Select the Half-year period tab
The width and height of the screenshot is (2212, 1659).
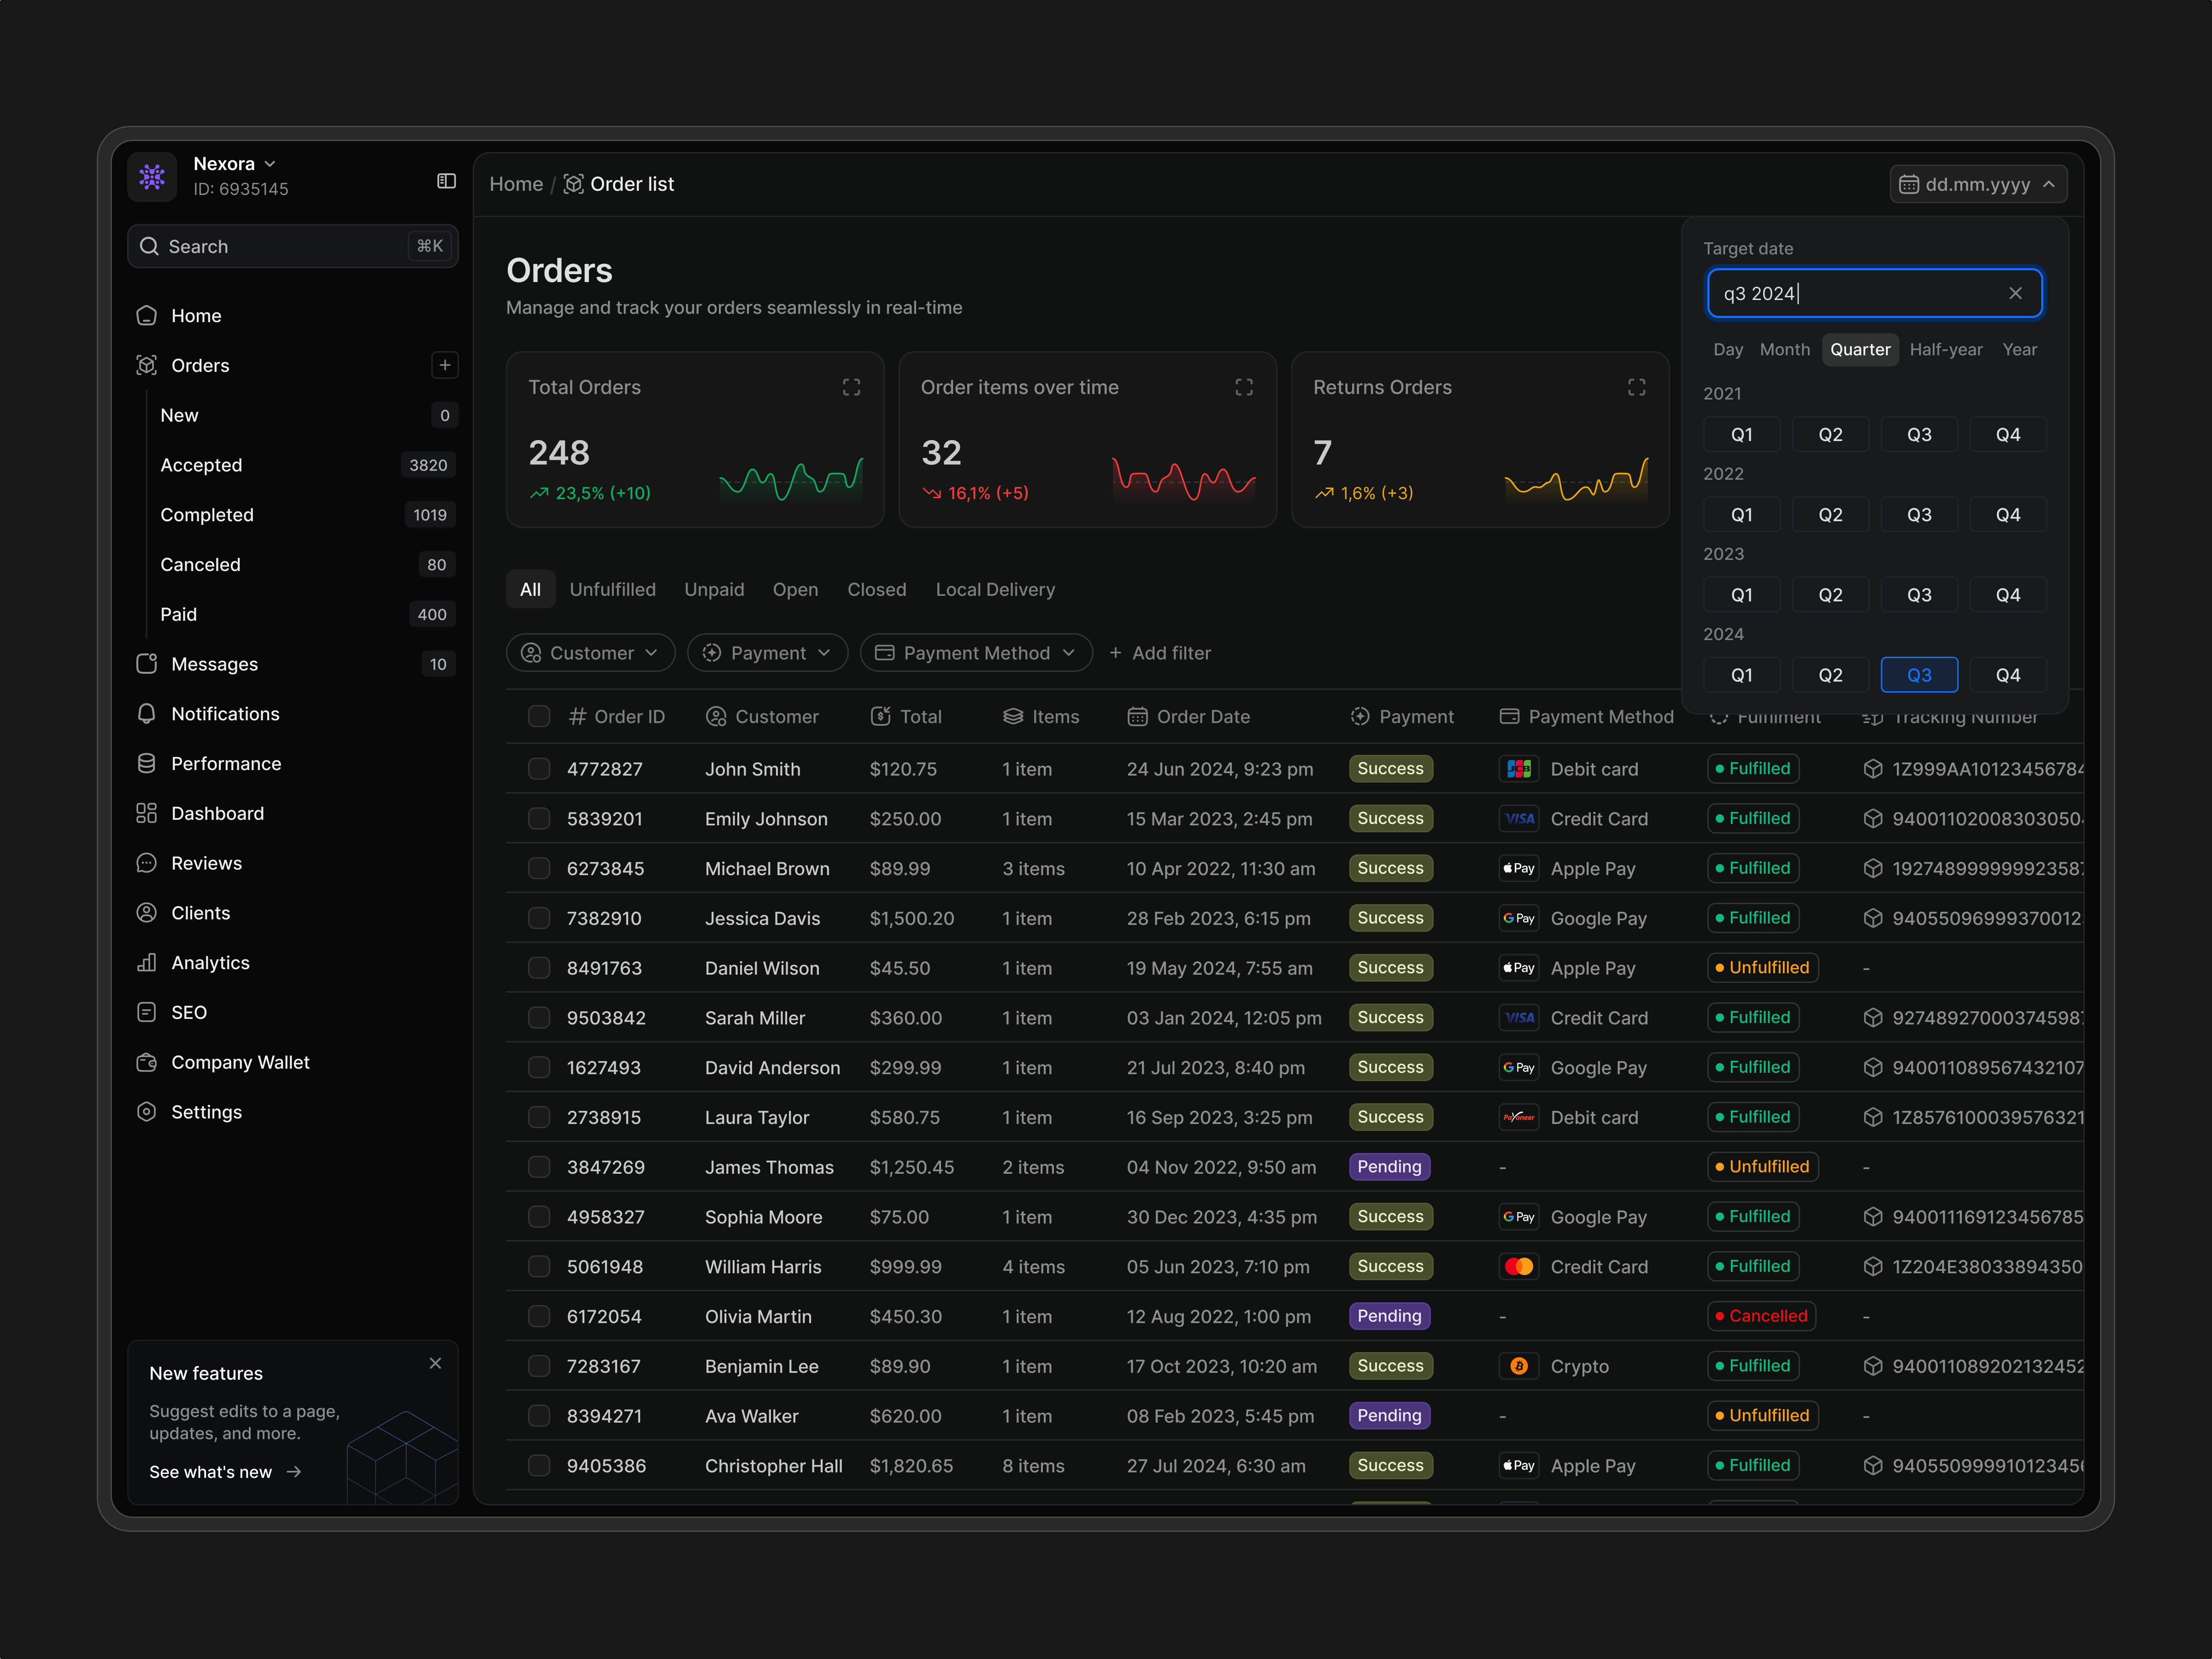[x=1945, y=350]
